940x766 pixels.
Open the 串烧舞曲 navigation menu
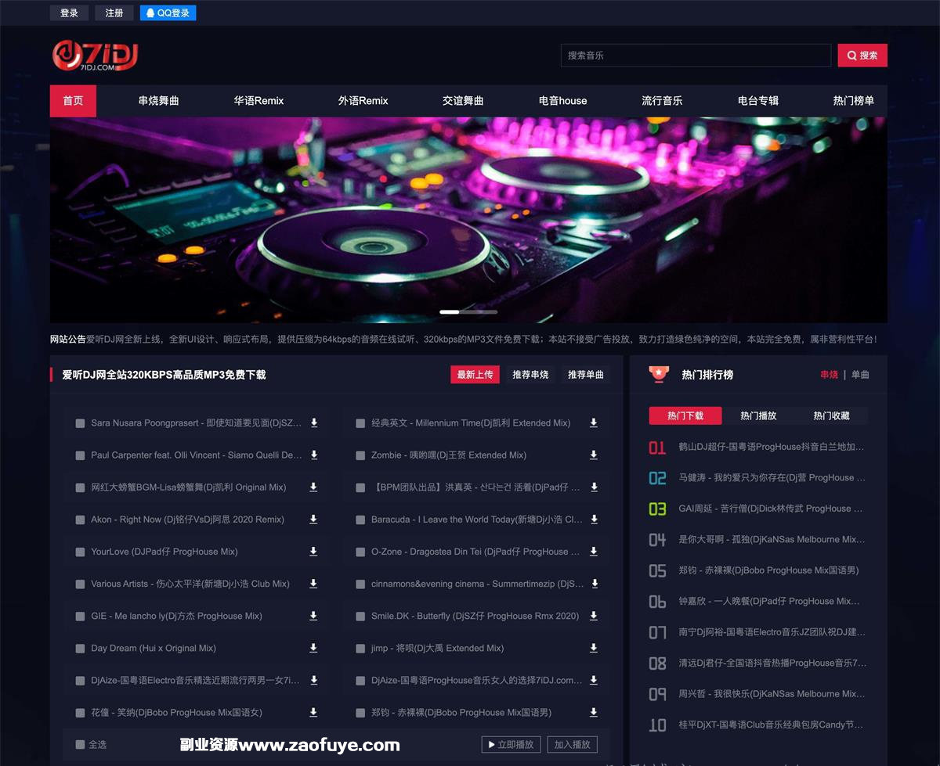(x=159, y=101)
